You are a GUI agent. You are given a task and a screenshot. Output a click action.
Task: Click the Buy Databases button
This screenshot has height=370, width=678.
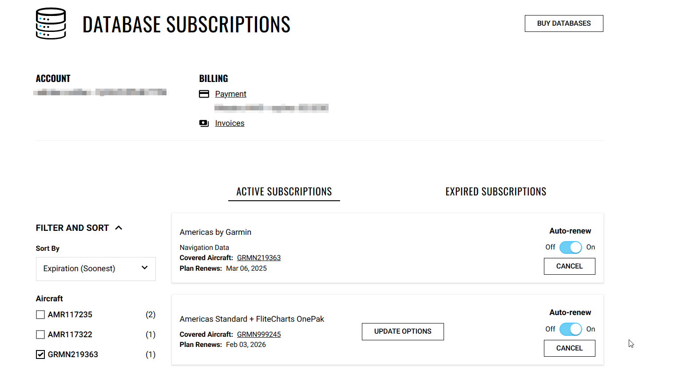tap(563, 23)
